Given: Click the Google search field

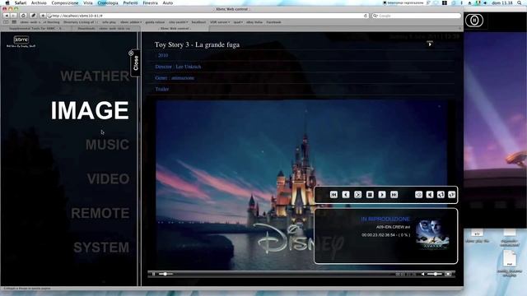Looking at the screenshot, I should pos(417,16).
